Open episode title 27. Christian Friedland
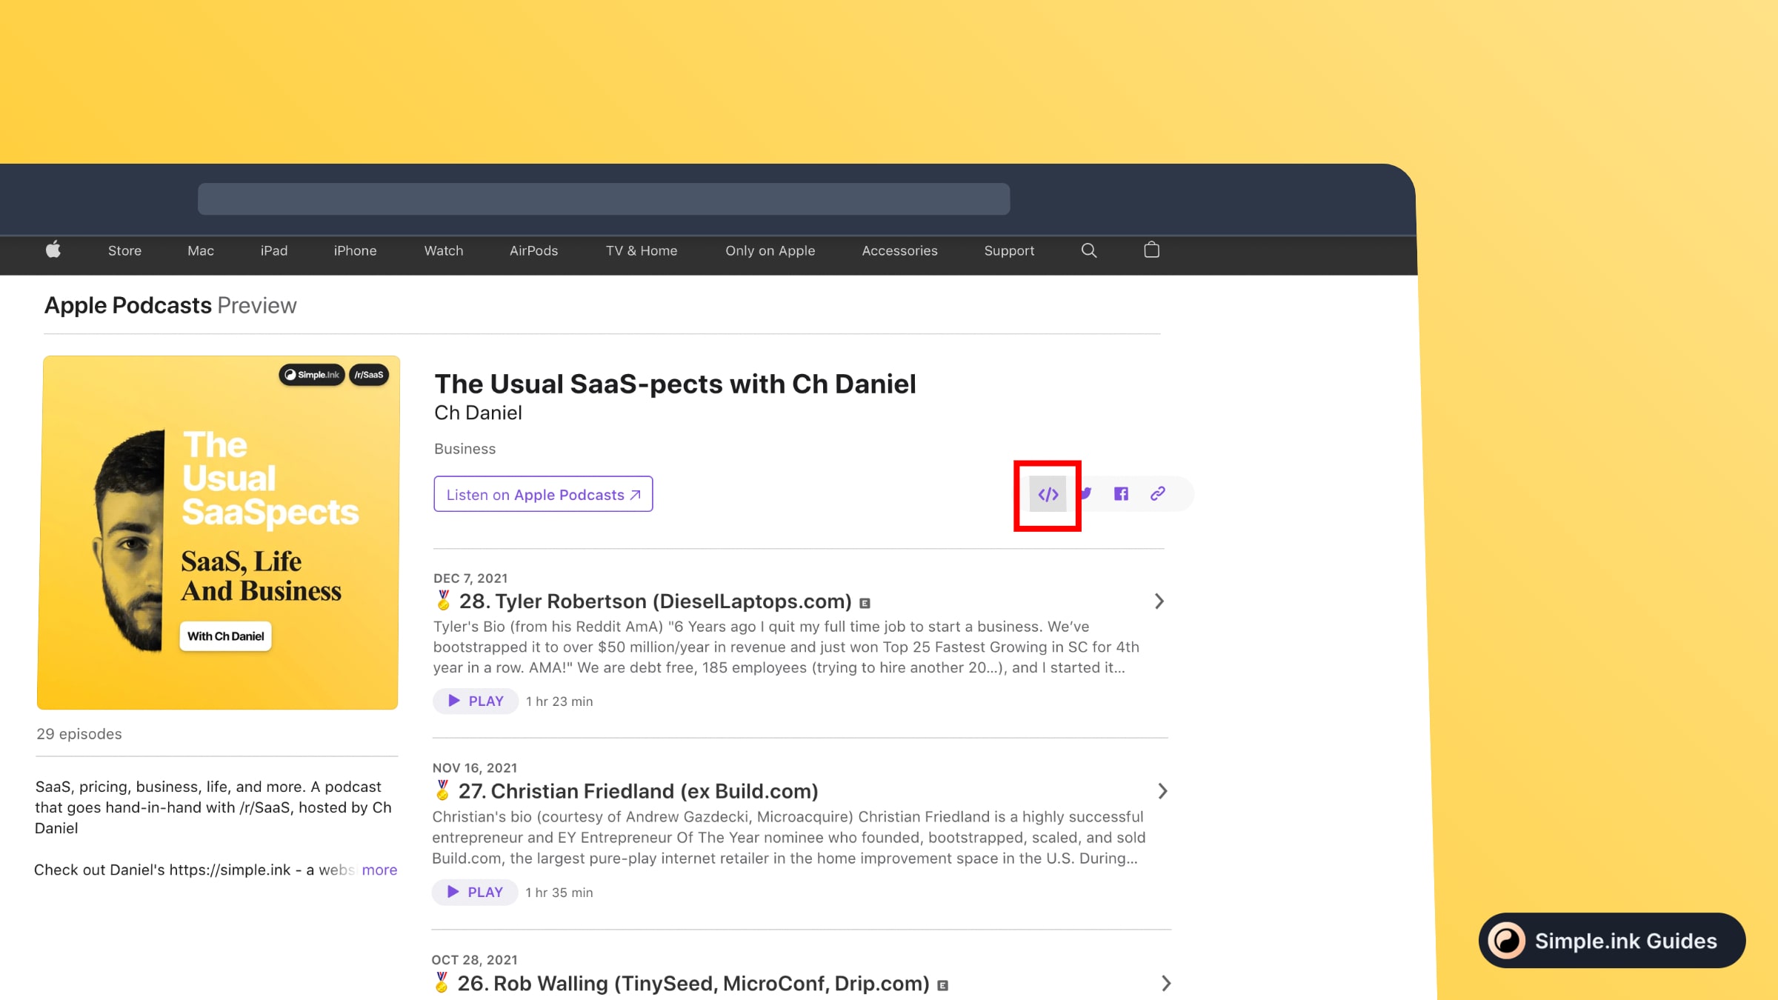This screenshot has width=1778, height=1000. point(638,791)
